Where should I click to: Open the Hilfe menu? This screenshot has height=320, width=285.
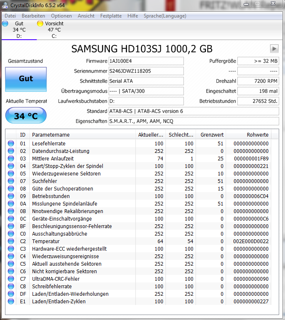(x=133, y=16)
